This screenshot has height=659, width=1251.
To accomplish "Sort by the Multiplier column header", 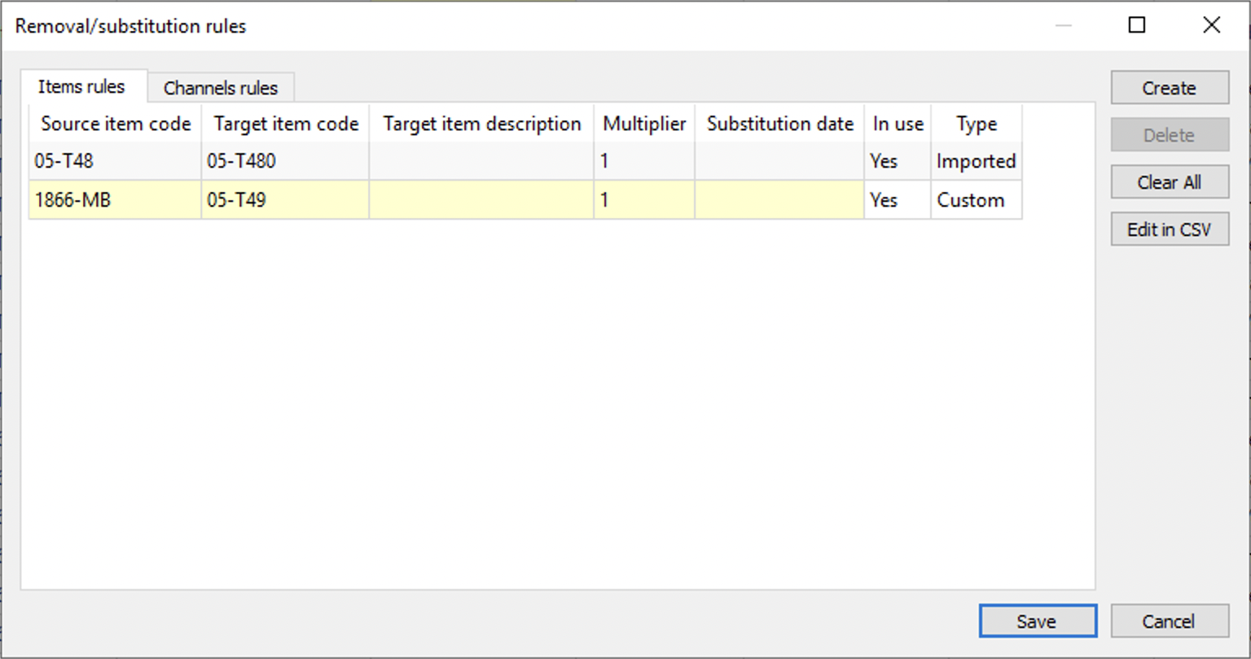I will coord(644,124).
